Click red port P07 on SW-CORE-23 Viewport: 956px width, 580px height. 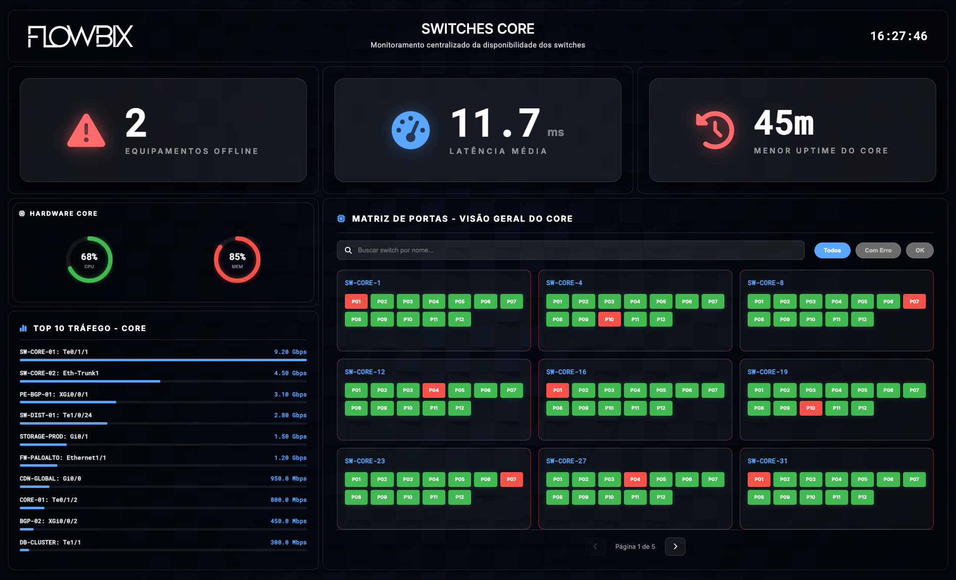pos(512,480)
